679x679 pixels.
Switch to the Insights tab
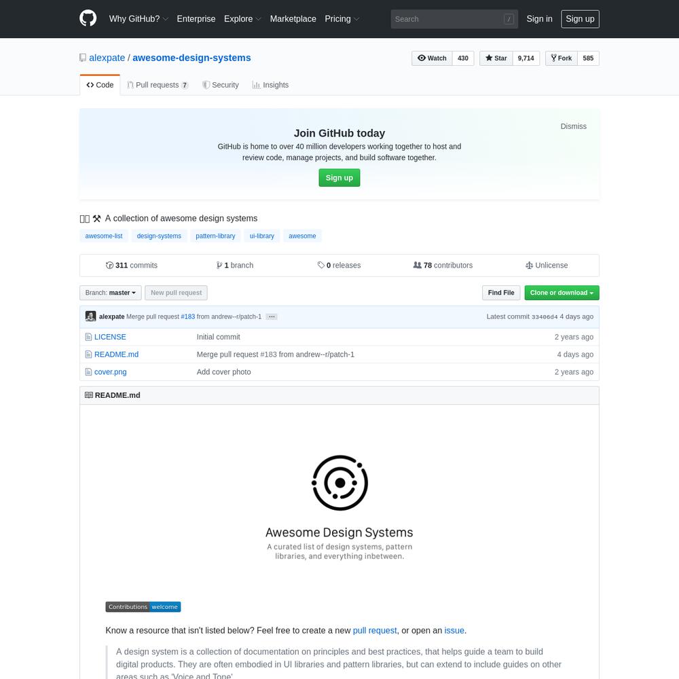click(271, 85)
